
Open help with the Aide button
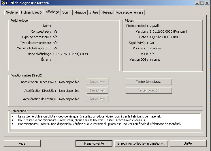click(x=22, y=143)
